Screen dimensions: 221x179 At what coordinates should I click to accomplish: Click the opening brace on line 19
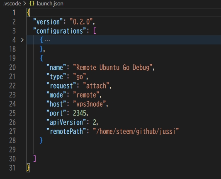point(41,58)
